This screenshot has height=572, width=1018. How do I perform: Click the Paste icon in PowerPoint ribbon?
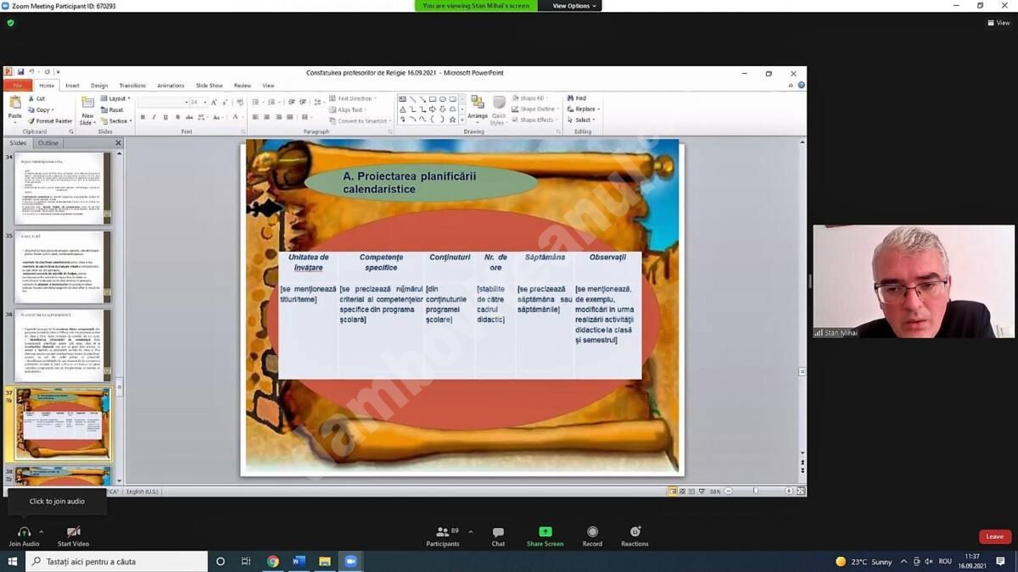click(14, 103)
